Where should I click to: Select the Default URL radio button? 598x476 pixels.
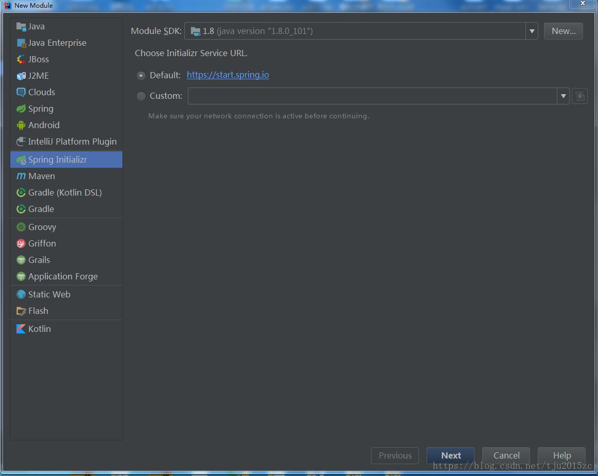141,76
